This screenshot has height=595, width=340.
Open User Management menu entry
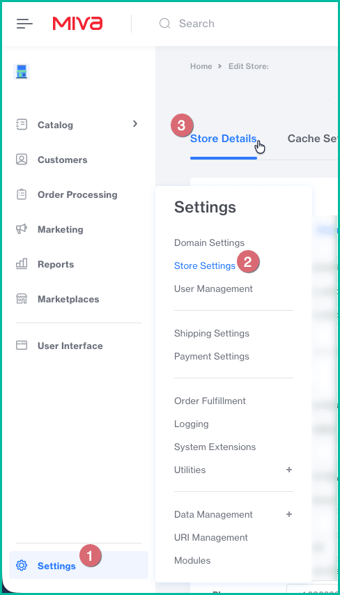pos(213,288)
